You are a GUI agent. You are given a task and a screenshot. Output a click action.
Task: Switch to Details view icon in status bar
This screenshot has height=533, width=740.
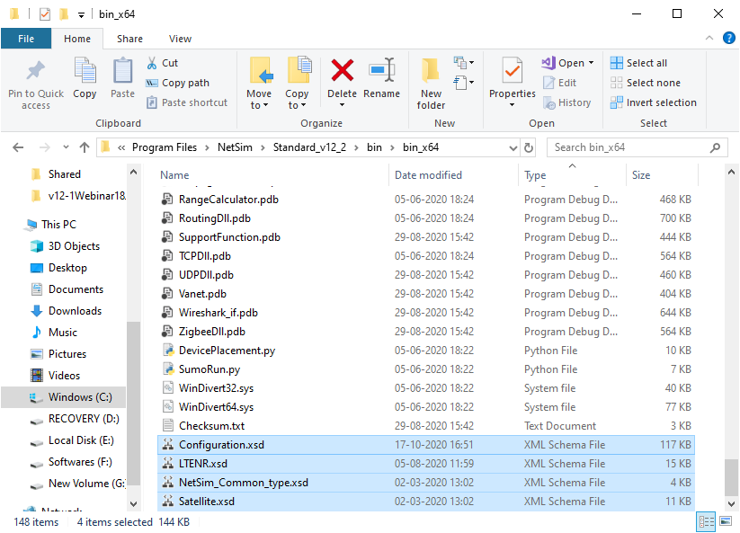(x=706, y=521)
